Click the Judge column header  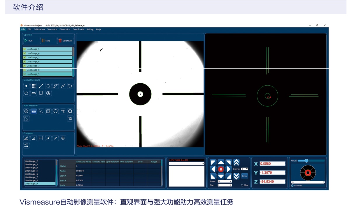(x=154, y=161)
